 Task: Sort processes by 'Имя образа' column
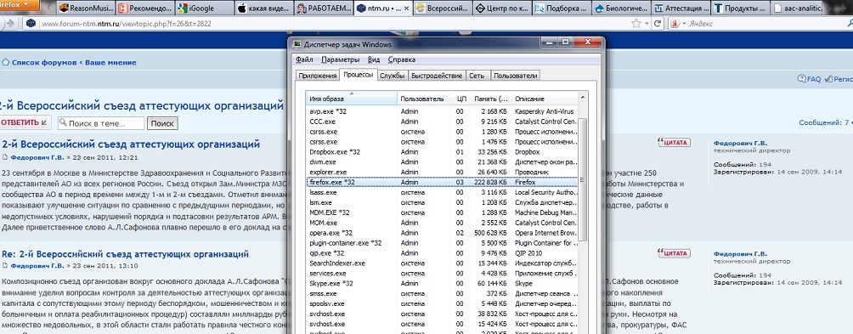(x=352, y=99)
